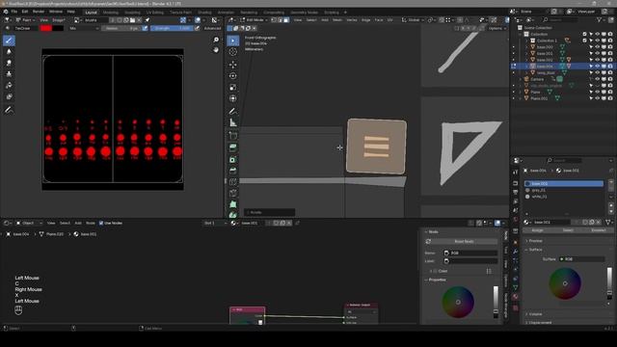Select the Clone tool in image editor
Image resolution: width=617 pixels, height=347 pixels.
pos(9,74)
